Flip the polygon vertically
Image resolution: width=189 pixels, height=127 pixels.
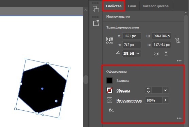(x=166, y=54)
